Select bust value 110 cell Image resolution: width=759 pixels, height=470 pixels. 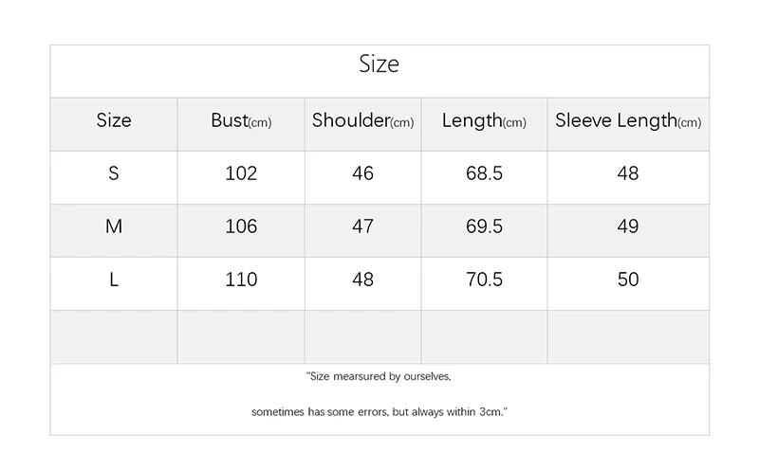pos(241,280)
